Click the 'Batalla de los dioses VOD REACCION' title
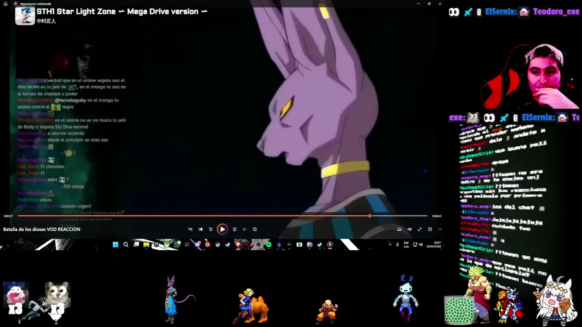The height and width of the screenshot is (327, 582). [42, 229]
